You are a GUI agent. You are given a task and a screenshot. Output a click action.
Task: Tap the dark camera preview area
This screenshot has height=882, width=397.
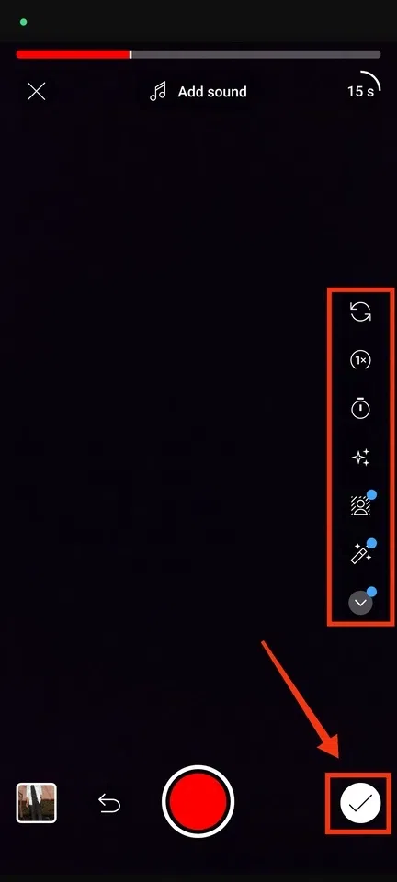tap(169, 422)
